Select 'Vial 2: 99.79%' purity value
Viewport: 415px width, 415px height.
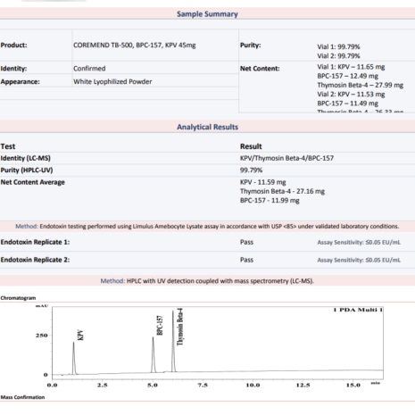click(338, 56)
